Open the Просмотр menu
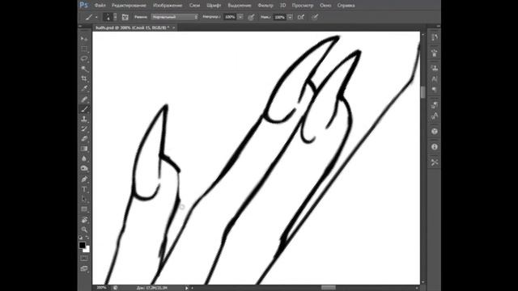This screenshot has height=291, width=518. (303, 6)
